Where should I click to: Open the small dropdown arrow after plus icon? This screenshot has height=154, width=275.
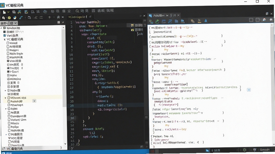click(54, 17)
